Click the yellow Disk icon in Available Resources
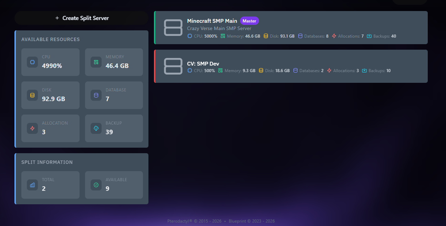This screenshot has height=226, width=446. point(32,95)
